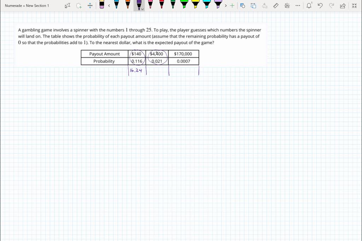Open the notifications bell
This screenshot has height=241, width=362.
(309, 6)
